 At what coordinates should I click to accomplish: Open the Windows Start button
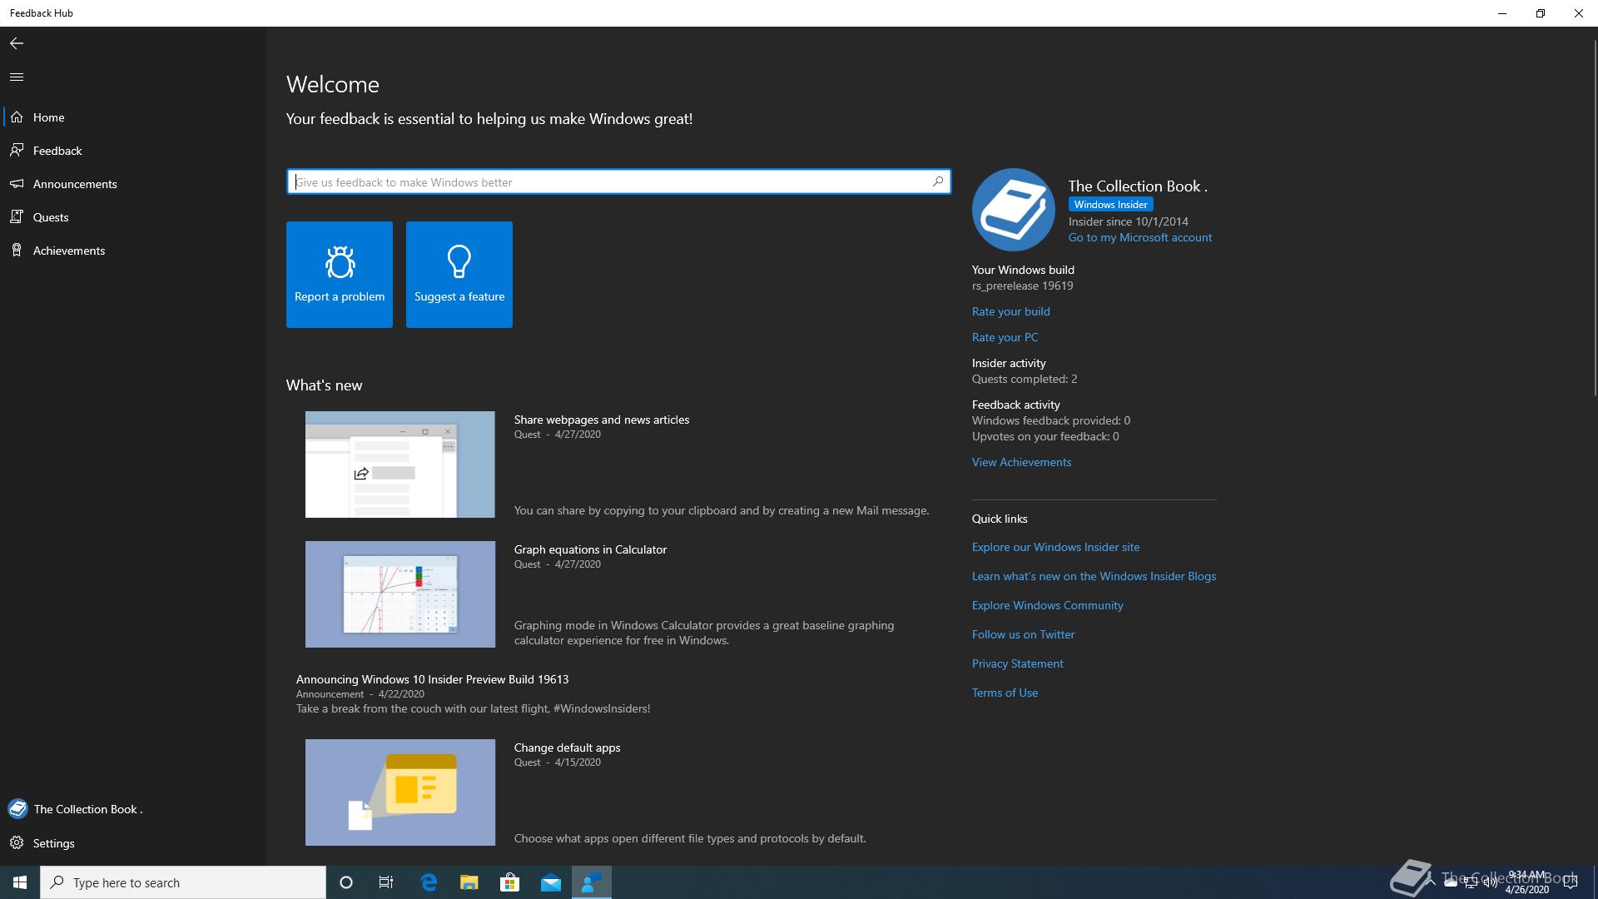coord(20,882)
